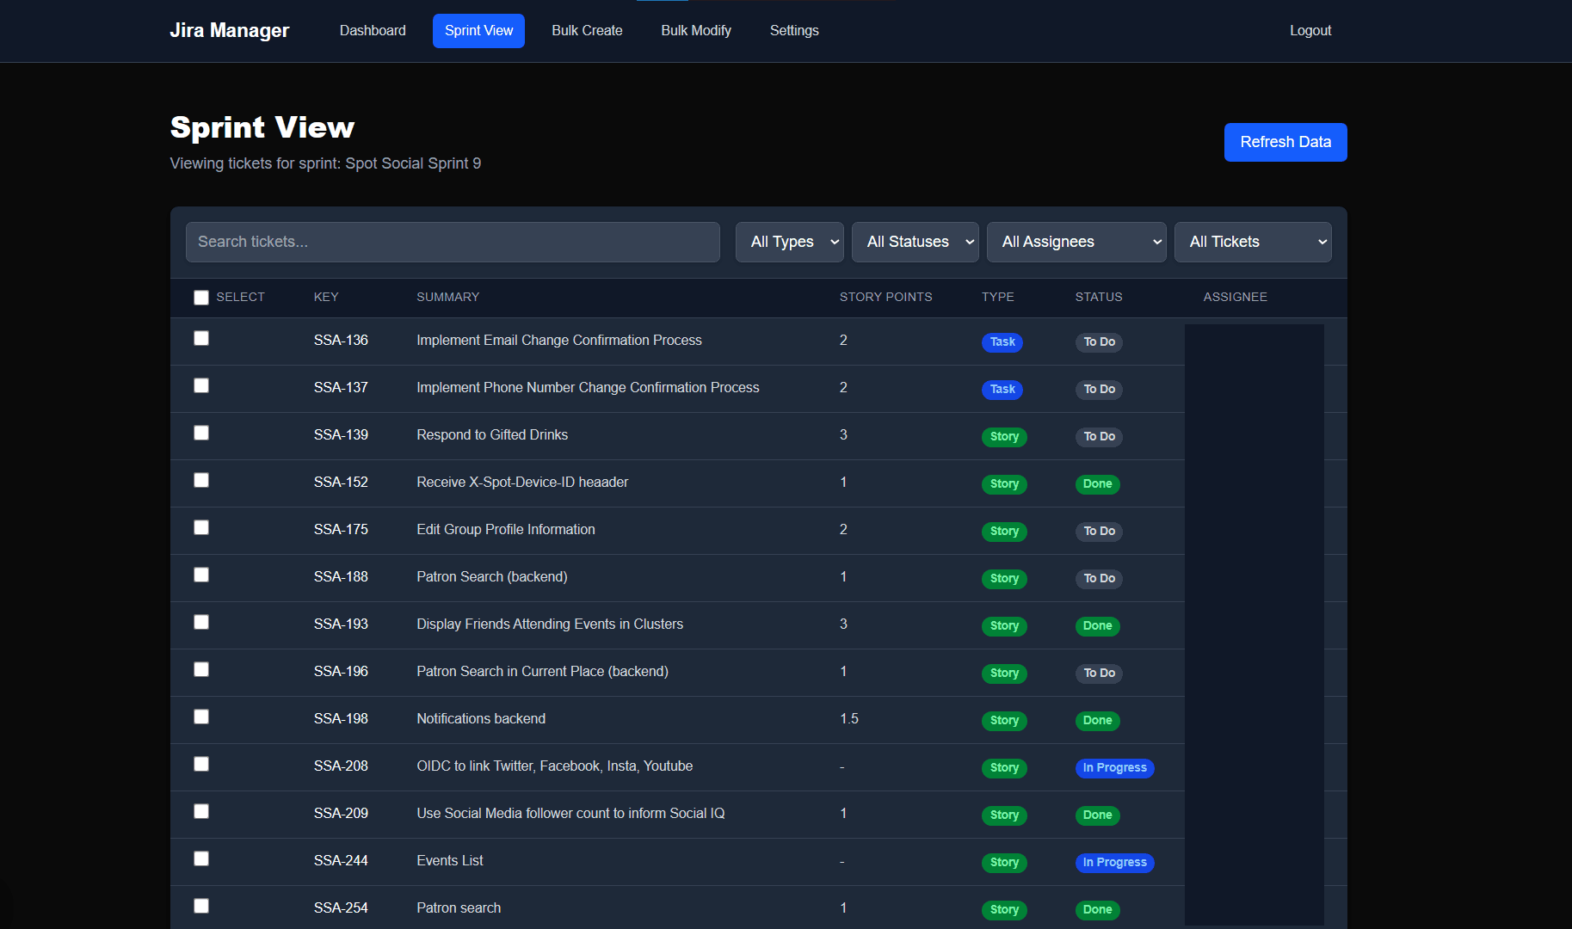Select the checkbox for SSA-254
Screen dimensions: 1572x929
coord(201,906)
